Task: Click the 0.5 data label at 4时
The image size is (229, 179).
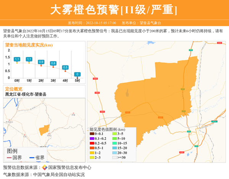Action: (65, 67)
